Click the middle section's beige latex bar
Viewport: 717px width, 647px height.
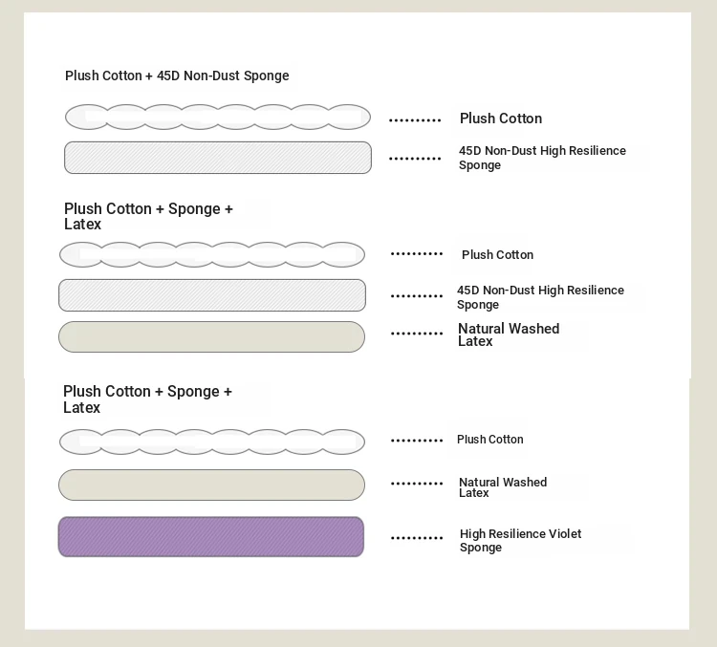pyautogui.click(x=211, y=337)
